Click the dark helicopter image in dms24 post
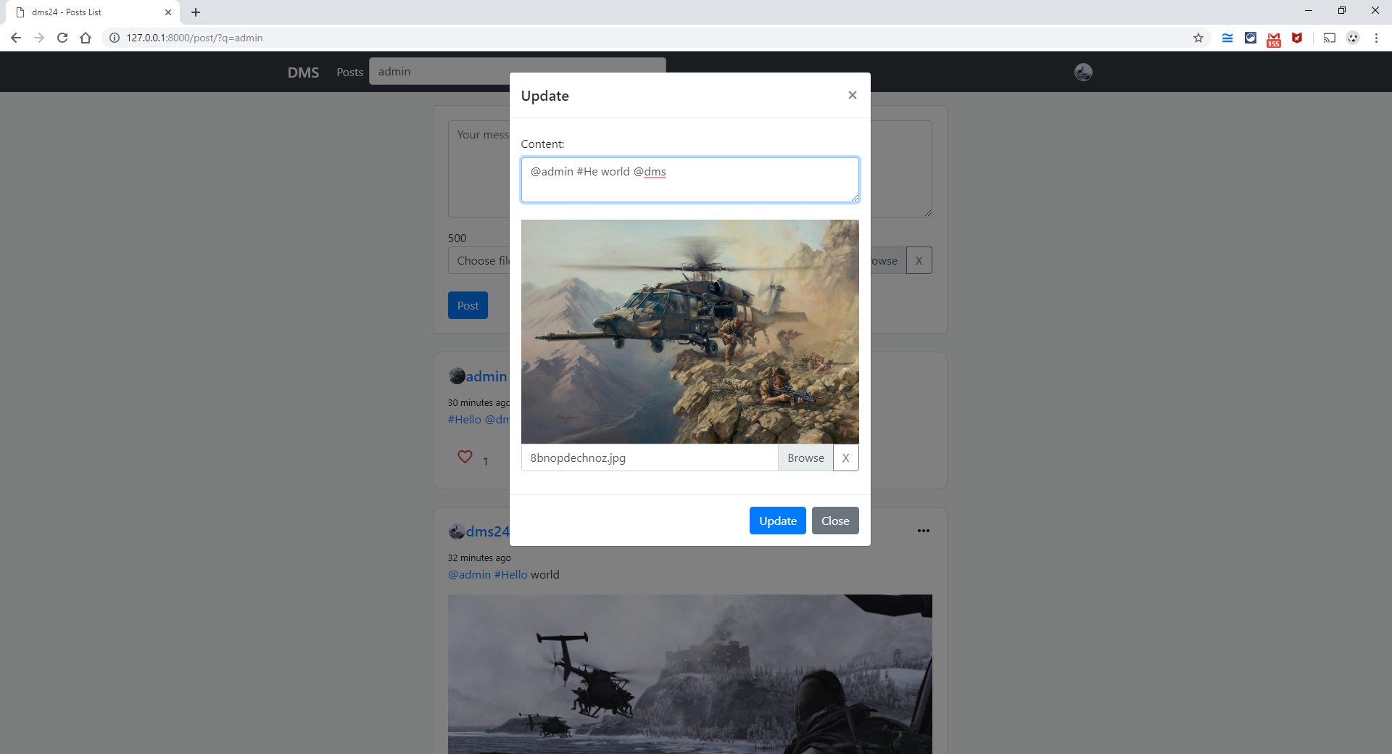 click(x=689, y=674)
